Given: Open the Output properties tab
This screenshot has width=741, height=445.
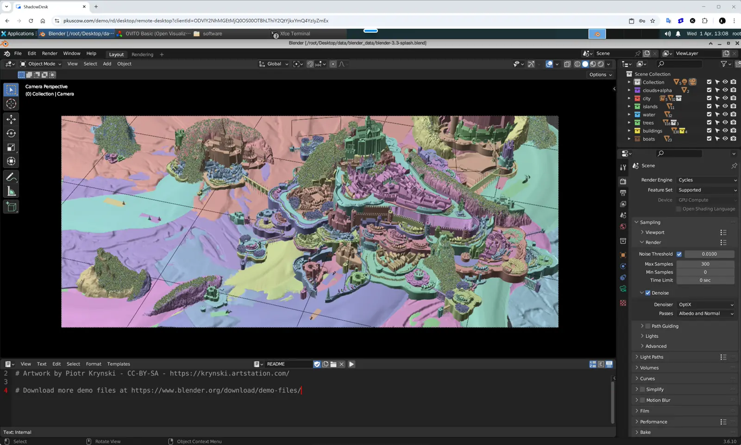Looking at the screenshot, I should point(623,192).
